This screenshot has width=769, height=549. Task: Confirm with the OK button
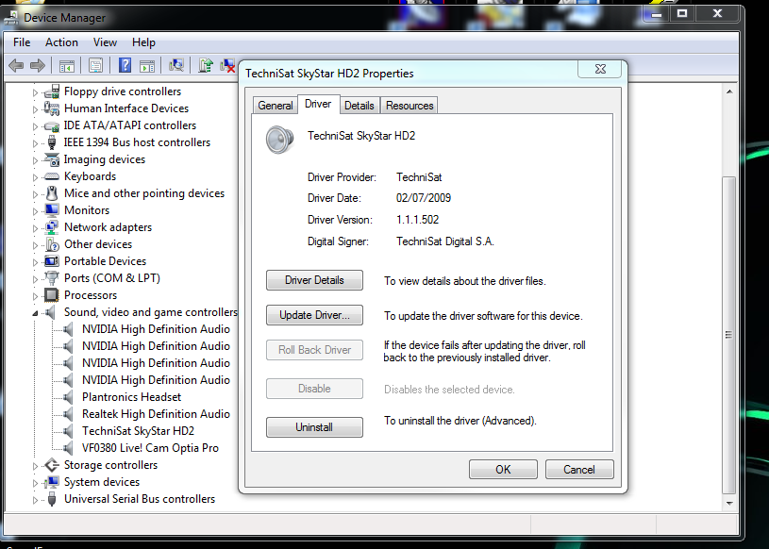[x=503, y=470]
